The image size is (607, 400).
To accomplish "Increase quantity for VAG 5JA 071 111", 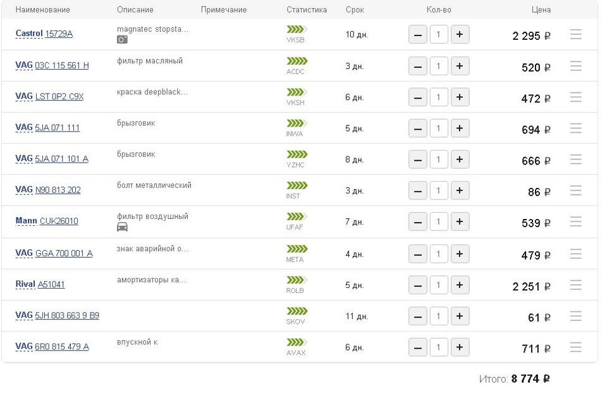I will tap(460, 128).
